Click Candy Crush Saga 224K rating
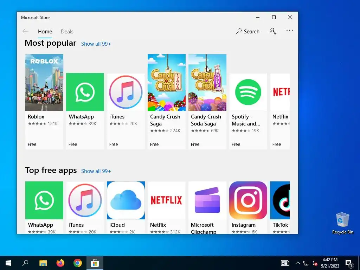Image resolution: width=360 pixels, height=270 pixels. point(165,131)
